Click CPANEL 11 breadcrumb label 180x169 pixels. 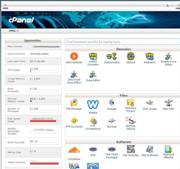14,31
